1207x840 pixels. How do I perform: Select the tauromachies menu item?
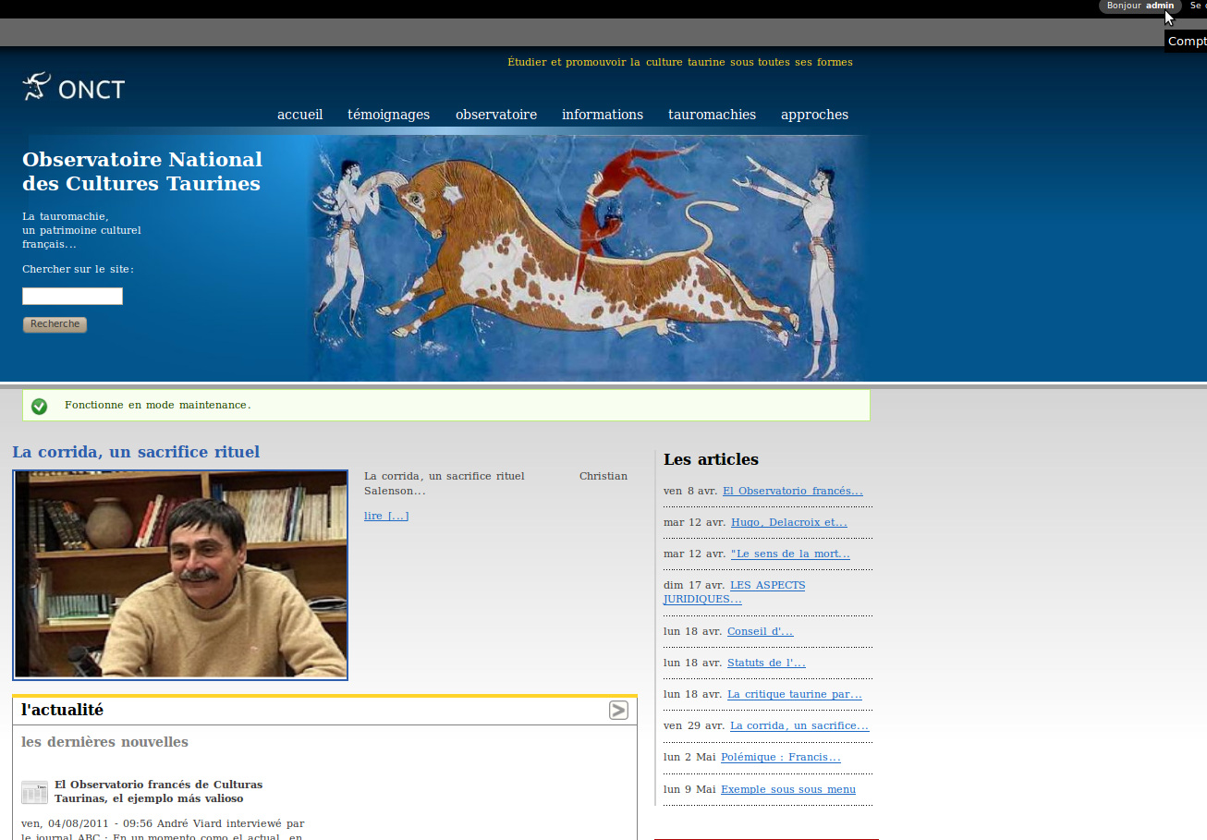pos(712,115)
